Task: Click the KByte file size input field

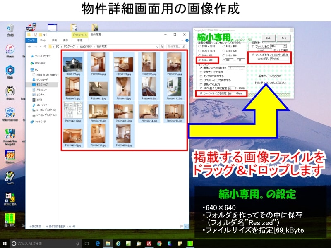Action: (231, 93)
